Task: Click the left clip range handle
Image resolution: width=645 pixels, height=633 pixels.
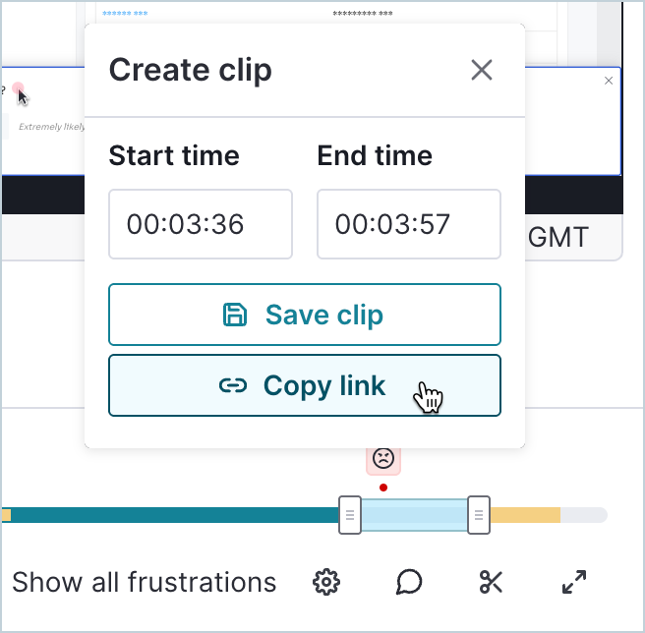Action: (349, 515)
